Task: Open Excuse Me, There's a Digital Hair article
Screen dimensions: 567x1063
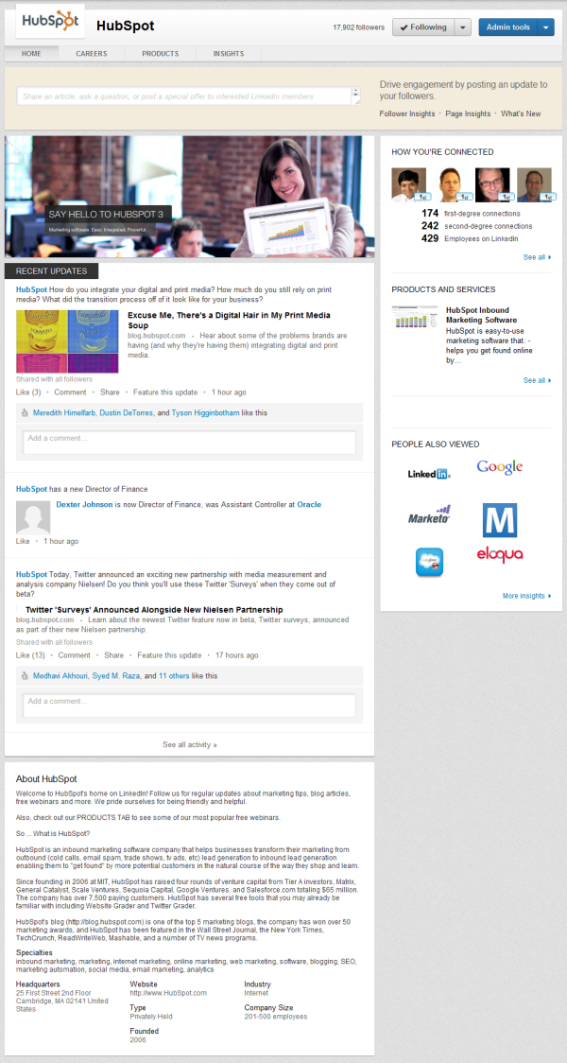Action: pos(229,321)
